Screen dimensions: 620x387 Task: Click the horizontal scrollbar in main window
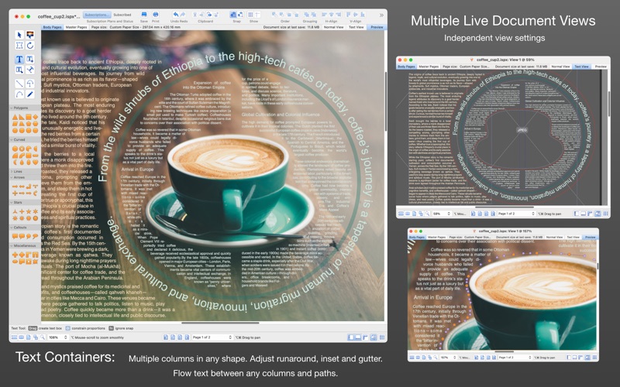tap(220, 323)
